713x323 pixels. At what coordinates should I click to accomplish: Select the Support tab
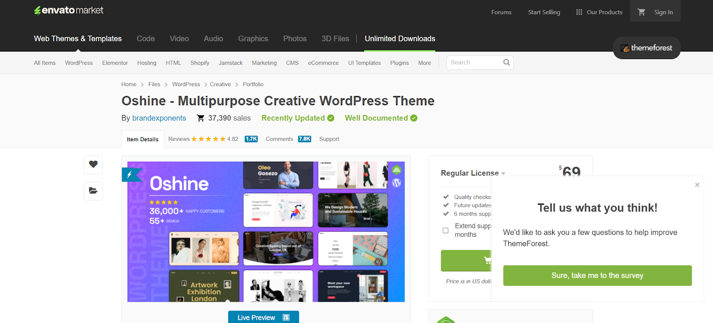(329, 139)
